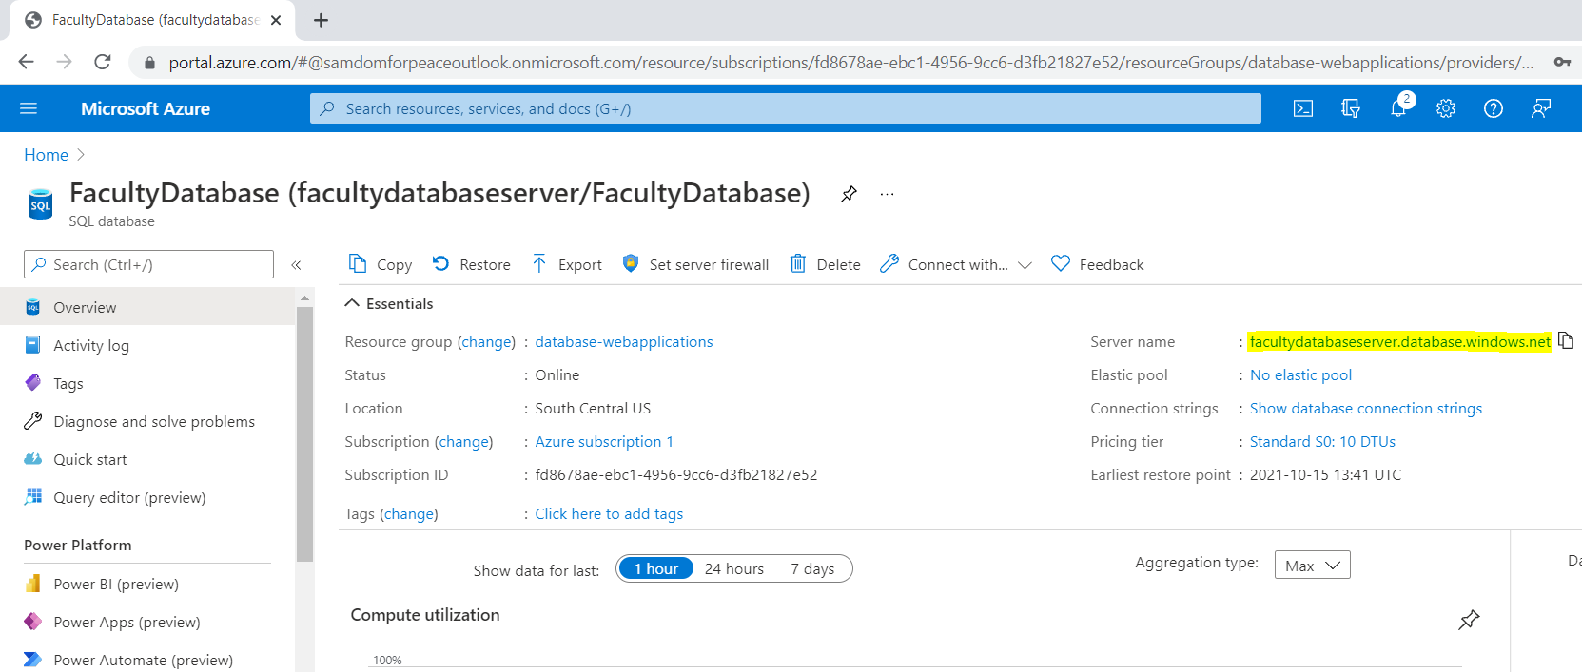Screen dimensions: 1582x672
Task: Reload the browser page
Action: [x=102, y=62]
